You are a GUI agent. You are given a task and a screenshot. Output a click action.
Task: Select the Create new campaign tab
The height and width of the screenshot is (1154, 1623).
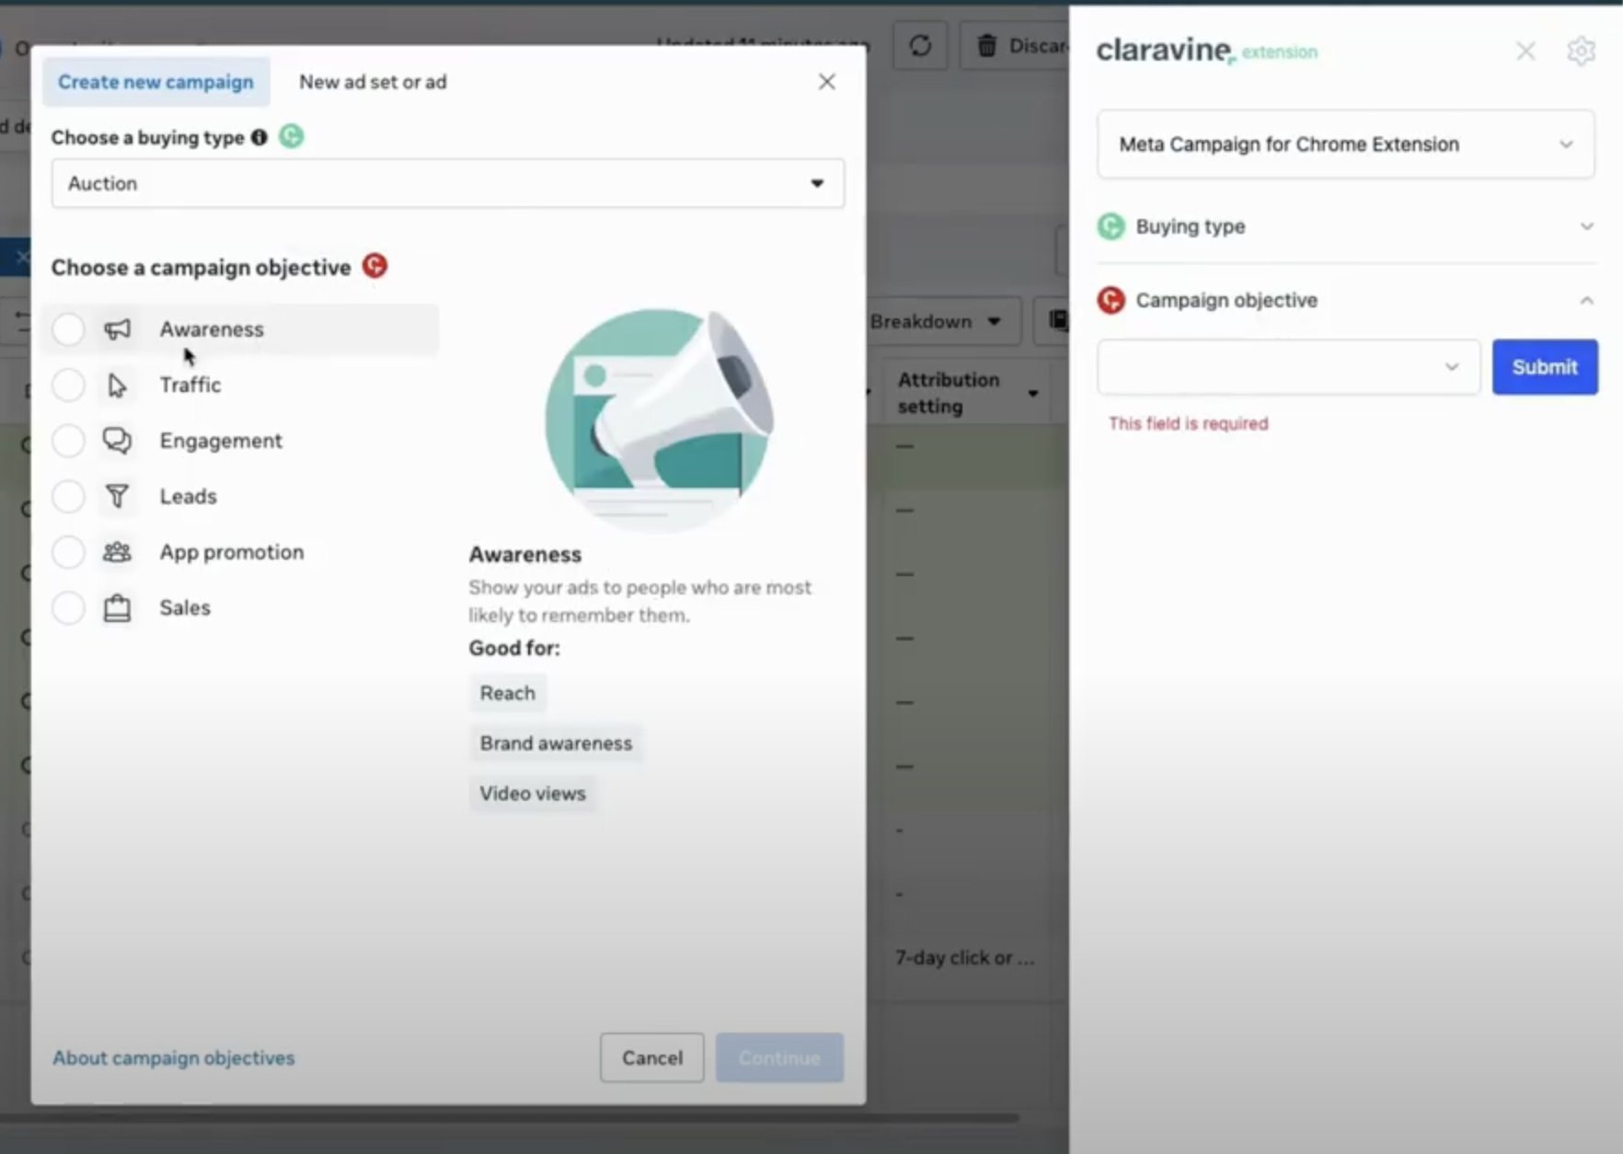155,81
